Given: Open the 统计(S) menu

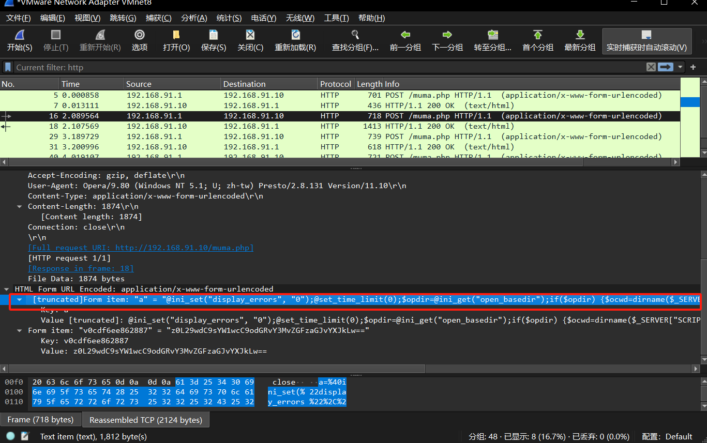Looking at the screenshot, I should (229, 18).
